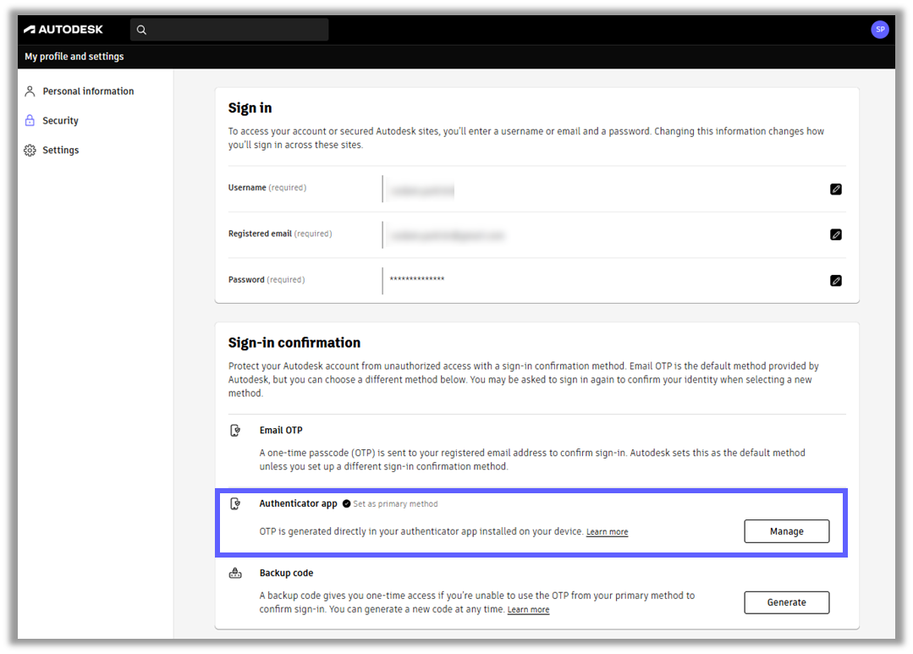Viewport: 913px width, 654px height.
Task: Edit the Password with pencil icon
Action: pos(835,281)
